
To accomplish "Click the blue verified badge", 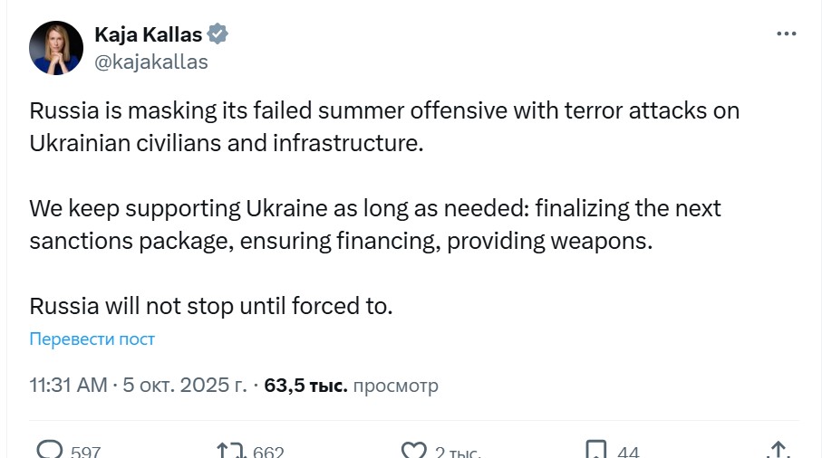I will click(218, 34).
